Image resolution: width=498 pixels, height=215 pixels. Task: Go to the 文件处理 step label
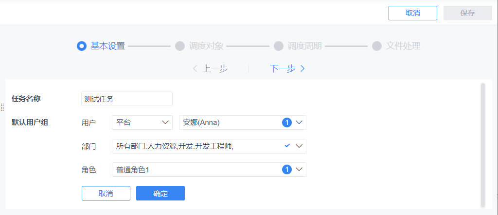point(403,46)
